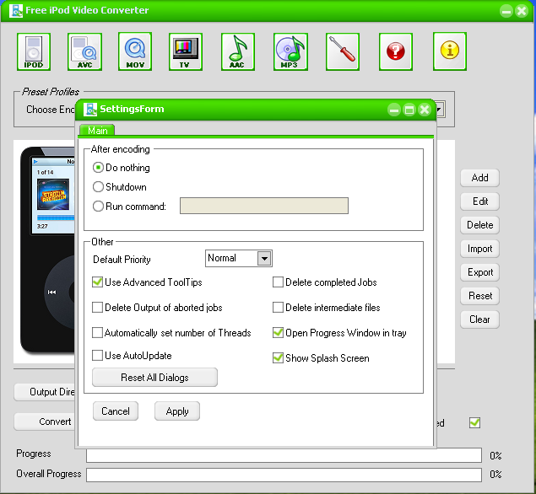Maximize the SettingsForm dialog

click(409, 110)
